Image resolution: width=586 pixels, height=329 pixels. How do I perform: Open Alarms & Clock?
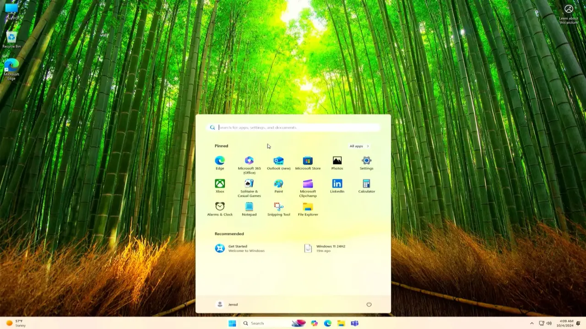(x=220, y=209)
